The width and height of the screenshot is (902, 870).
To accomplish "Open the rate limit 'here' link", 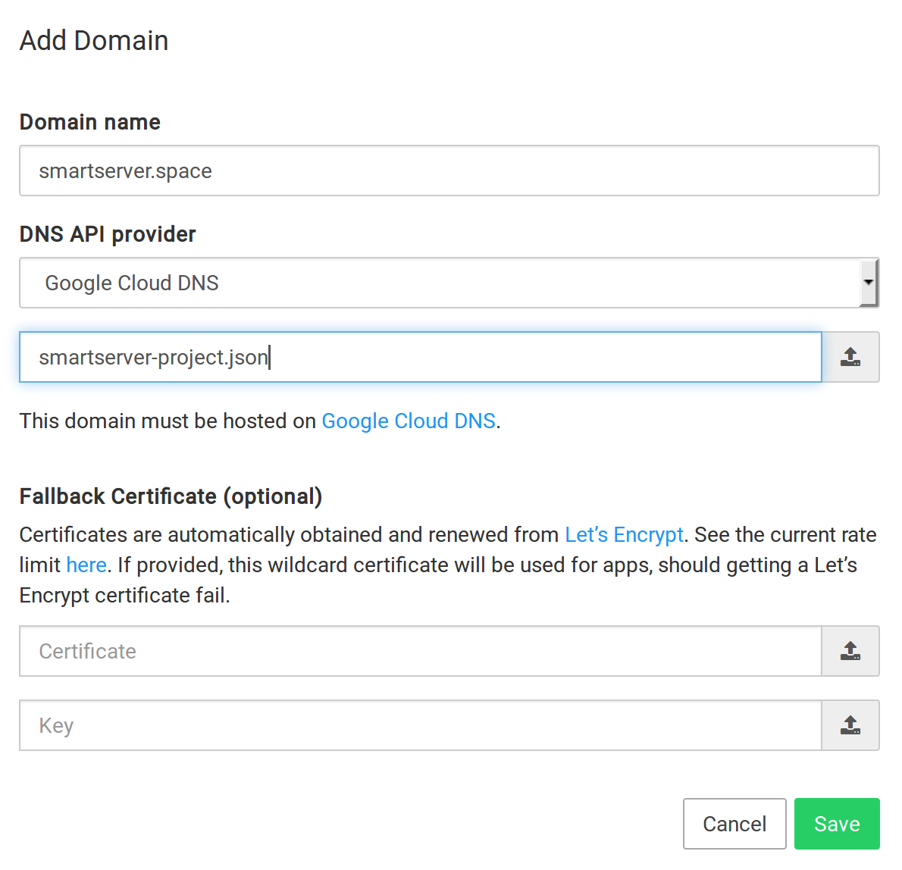I will (x=86, y=565).
